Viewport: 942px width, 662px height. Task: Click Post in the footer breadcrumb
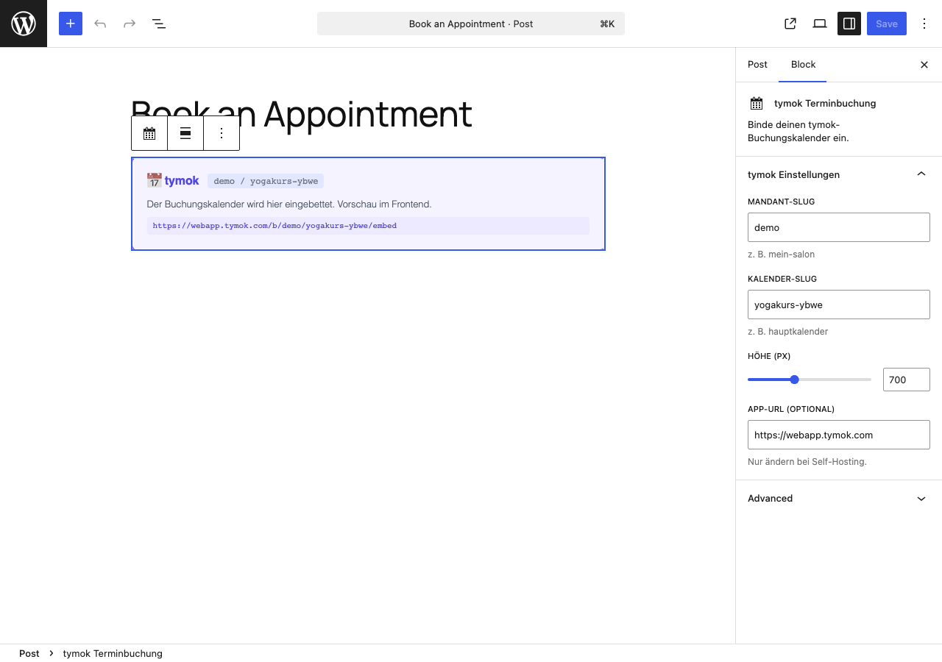pyautogui.click(x=29, y=653)
